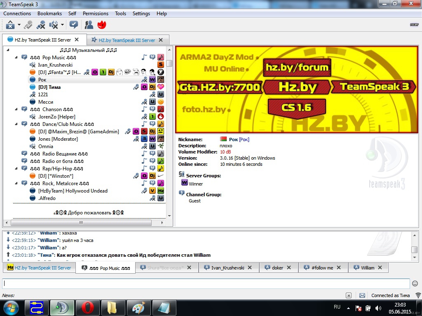Open Opera from the Windows taskbar
Image resolution: width=422 pixels, height=316 pixels.
(x=88, y=308)
